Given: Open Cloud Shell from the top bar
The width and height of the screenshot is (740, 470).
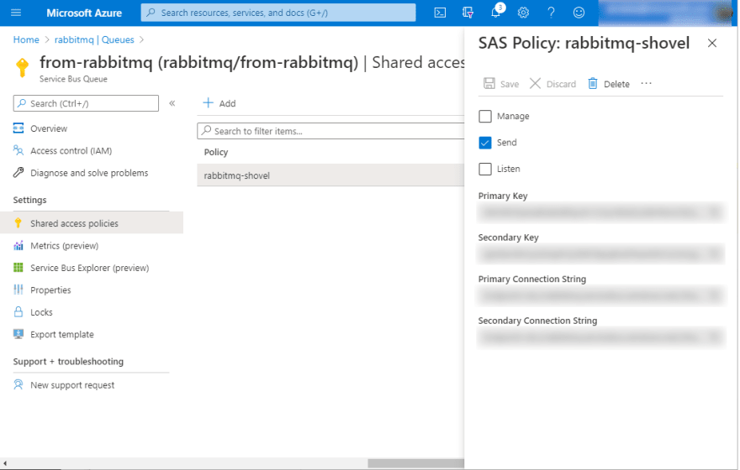Looking at the screenshot, I should tap(440, 13).
